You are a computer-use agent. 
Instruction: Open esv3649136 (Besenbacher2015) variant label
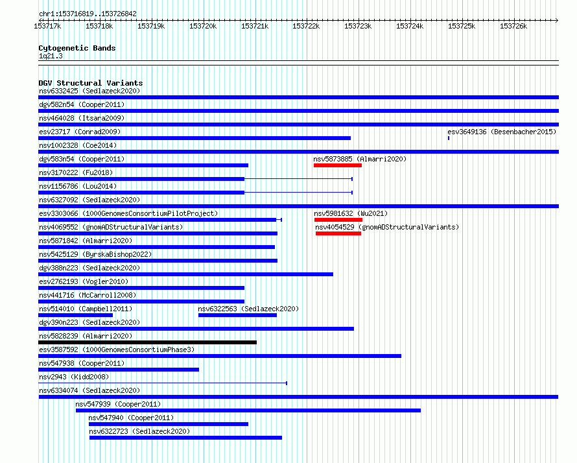click(x=502, y=132)
